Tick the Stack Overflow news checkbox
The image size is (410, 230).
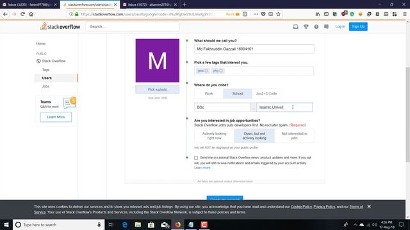tap(196, 158)
